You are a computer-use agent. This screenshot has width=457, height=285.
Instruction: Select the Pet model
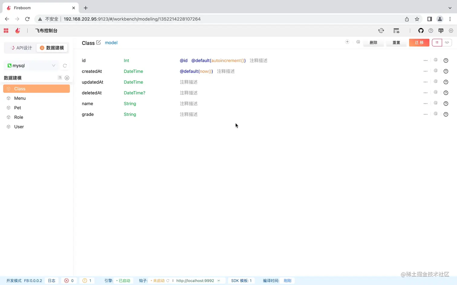click(37, 108)
